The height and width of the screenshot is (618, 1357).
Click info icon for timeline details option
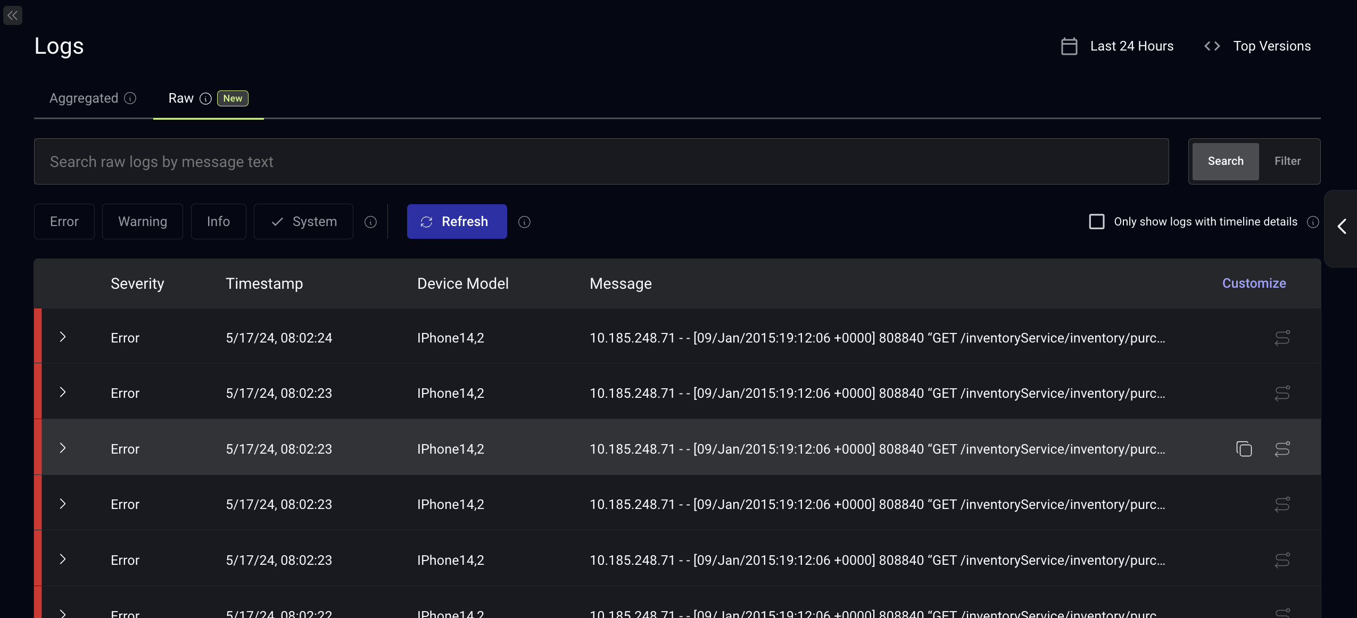1313,222
